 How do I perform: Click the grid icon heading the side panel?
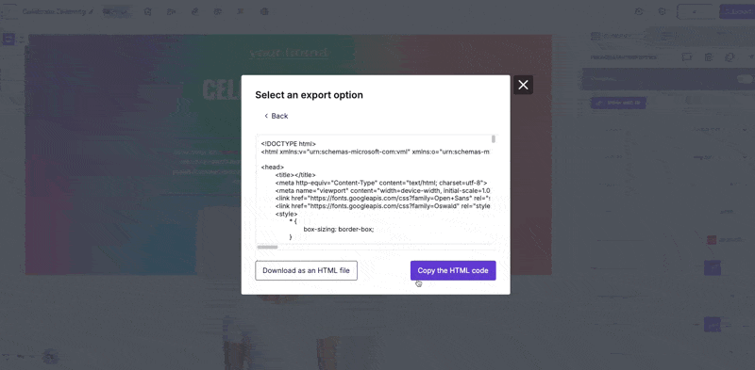pos(596,36)
